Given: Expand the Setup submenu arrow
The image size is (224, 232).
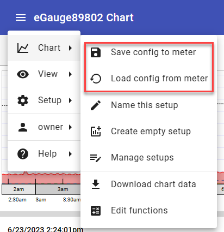Looking at the screenshot, I should 70,100.
